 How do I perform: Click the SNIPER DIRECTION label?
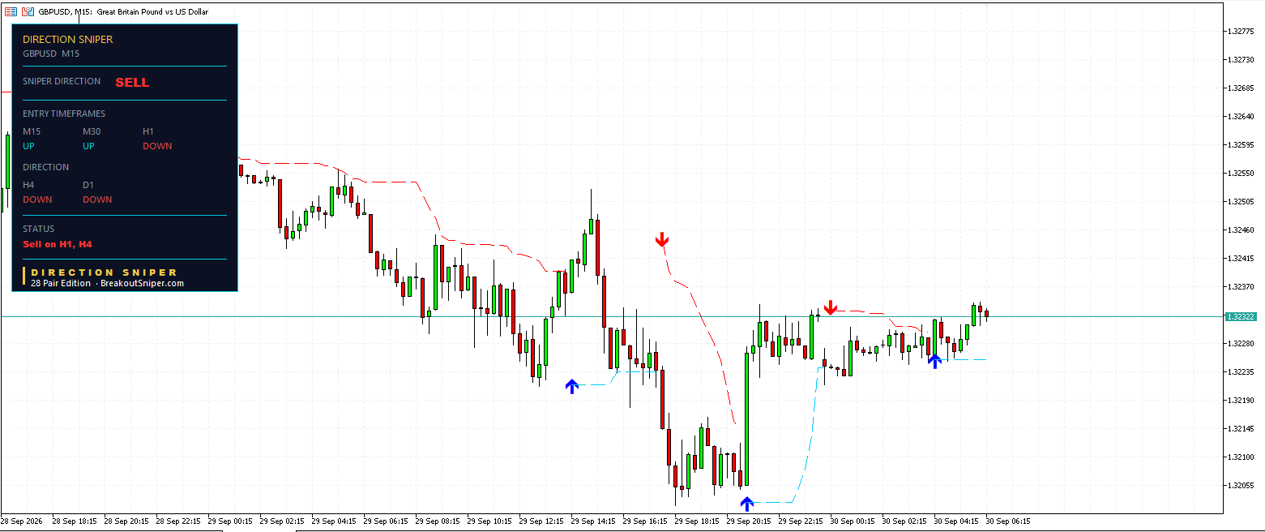pyautogui.click(x=62, y=81)
